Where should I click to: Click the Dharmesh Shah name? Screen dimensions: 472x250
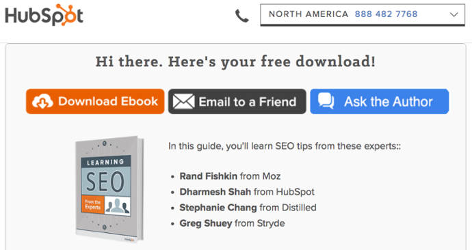[215, 192]
